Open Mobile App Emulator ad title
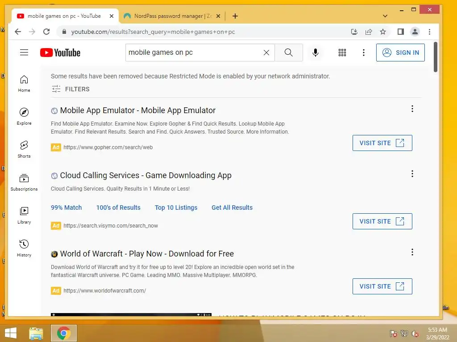Screen dimensions: 457x342 (x=137, y=110)
